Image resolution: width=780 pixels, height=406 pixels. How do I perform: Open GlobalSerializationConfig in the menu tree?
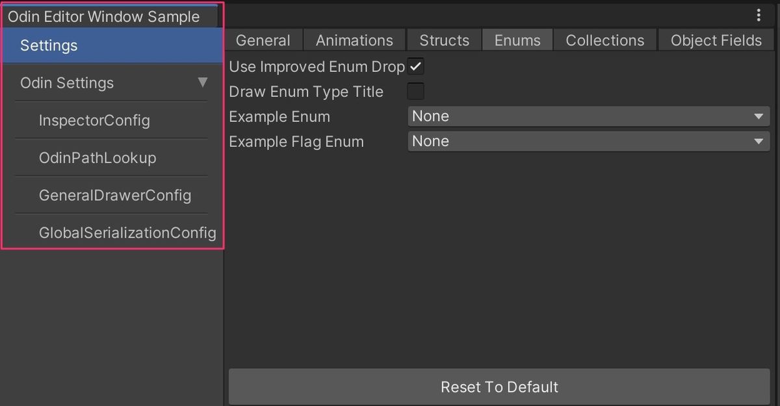(x=113, y=233)
